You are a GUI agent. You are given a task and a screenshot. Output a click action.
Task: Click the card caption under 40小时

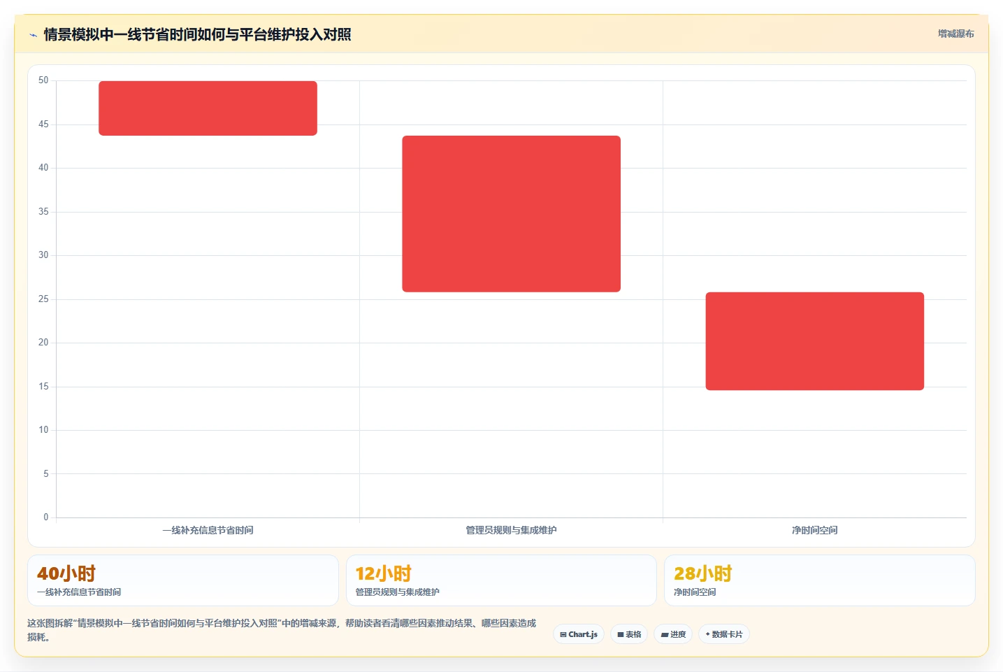point(79,592)
